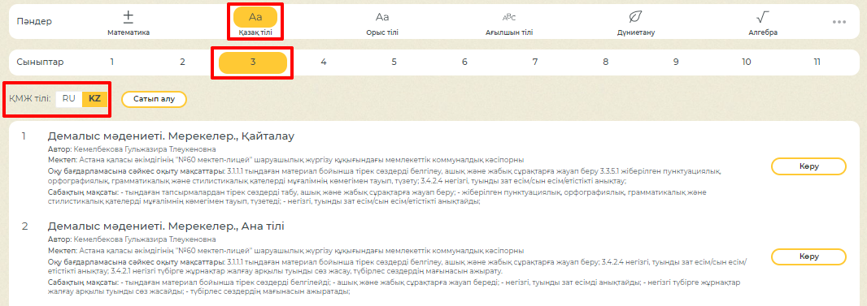Select the Ағылшын тілі subject icon
This screenshot has height=306, width=867.
coord(508,17)
